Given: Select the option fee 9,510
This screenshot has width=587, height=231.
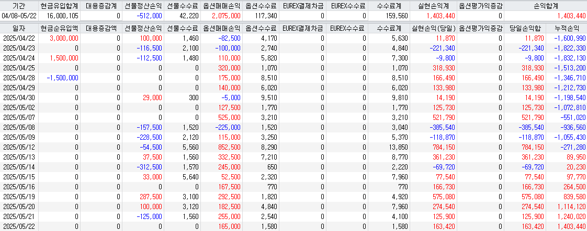Looking at the screenshot, I should 269,98.
